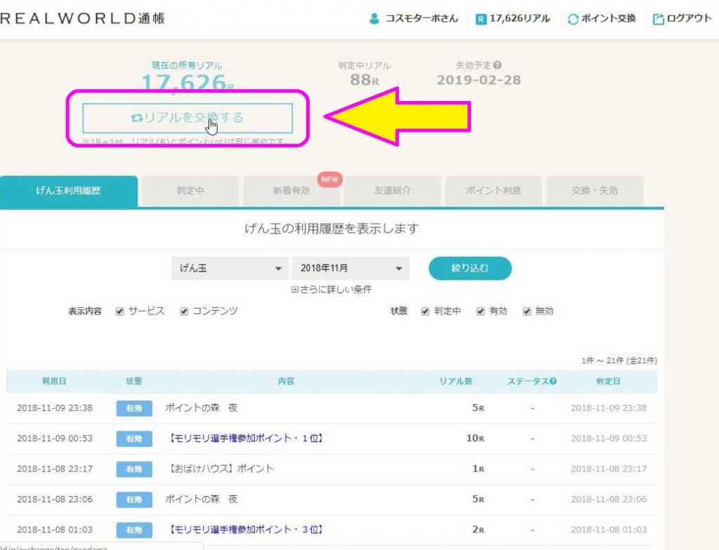Click the plus icon on さらに詳しい条件
Image resolution: width=719 pixels, height=550 pixels.
click(x=295, y=290)
